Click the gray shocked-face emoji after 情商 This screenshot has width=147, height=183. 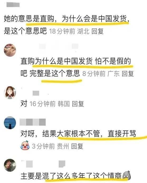(127, 176)
